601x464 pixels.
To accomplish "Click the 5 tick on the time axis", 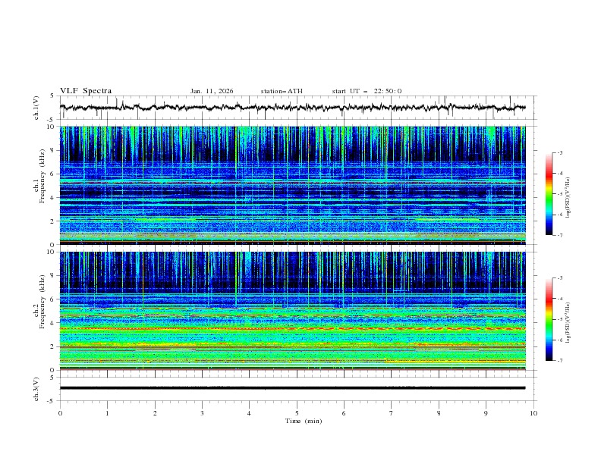I will click(297, 413).
